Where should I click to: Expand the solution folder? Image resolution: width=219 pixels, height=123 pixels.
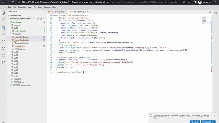(x=10, y=34)
